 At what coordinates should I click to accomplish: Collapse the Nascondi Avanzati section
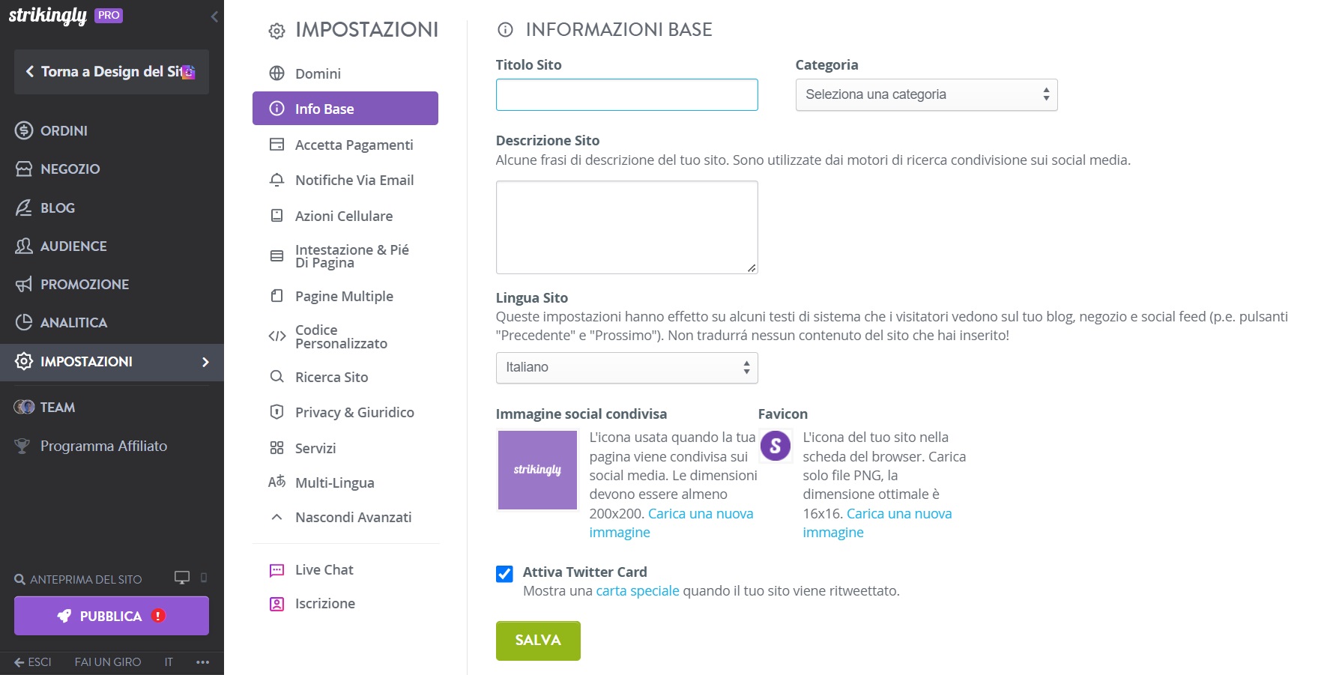pyautogui.click(x=353, y=518)
